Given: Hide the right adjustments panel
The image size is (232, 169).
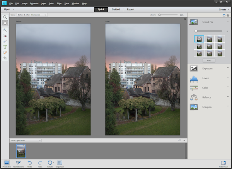Looking at the screenshot, I should [x=223, y=164].
